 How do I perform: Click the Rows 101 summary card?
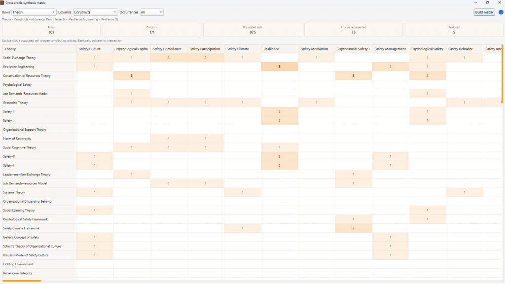coord(51,30)
